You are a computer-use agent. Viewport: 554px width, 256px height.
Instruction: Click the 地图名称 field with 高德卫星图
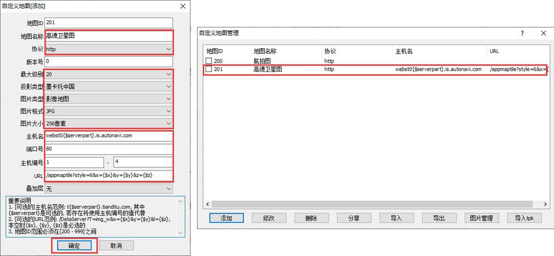coord(108,36)
